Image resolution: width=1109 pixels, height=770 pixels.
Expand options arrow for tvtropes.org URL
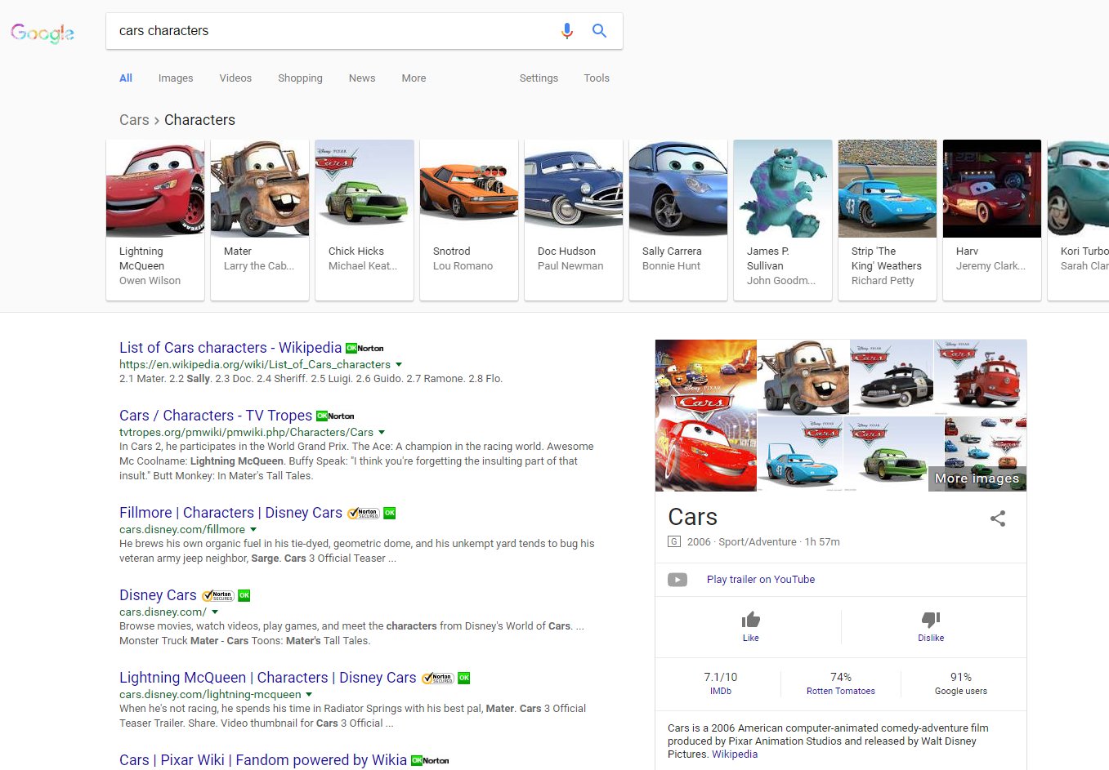(x=382, y=432)
